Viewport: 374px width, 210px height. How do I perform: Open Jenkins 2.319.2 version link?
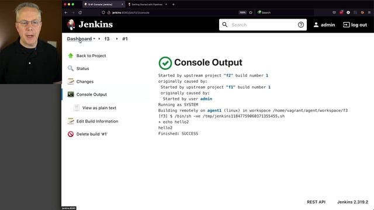(352, 202)
